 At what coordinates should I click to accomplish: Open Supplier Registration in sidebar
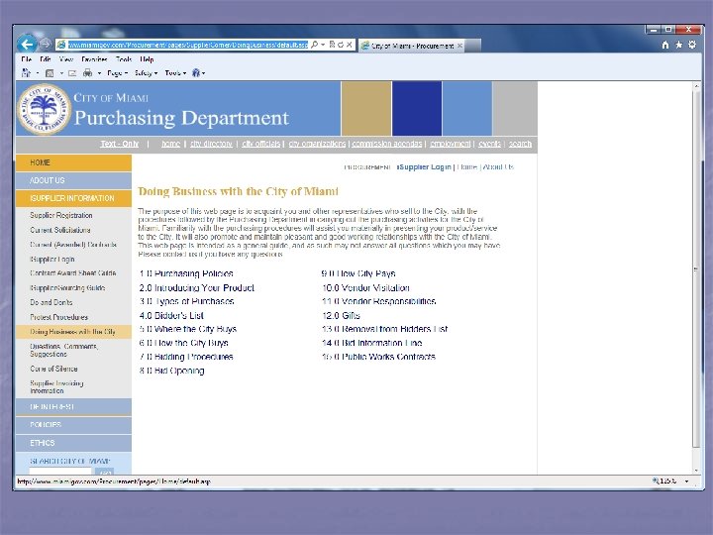(61, 215)
